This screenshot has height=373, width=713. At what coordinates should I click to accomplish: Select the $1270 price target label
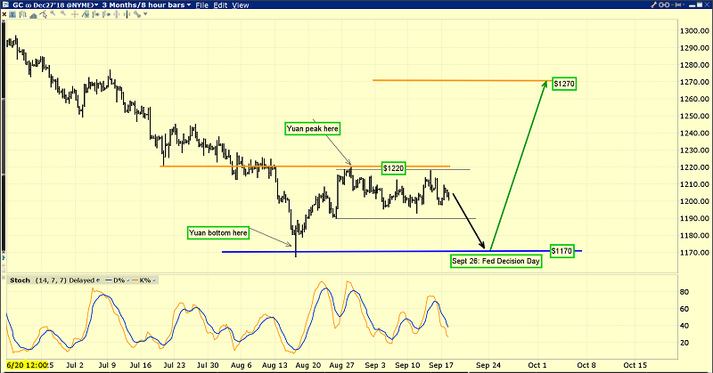[564, 83]
